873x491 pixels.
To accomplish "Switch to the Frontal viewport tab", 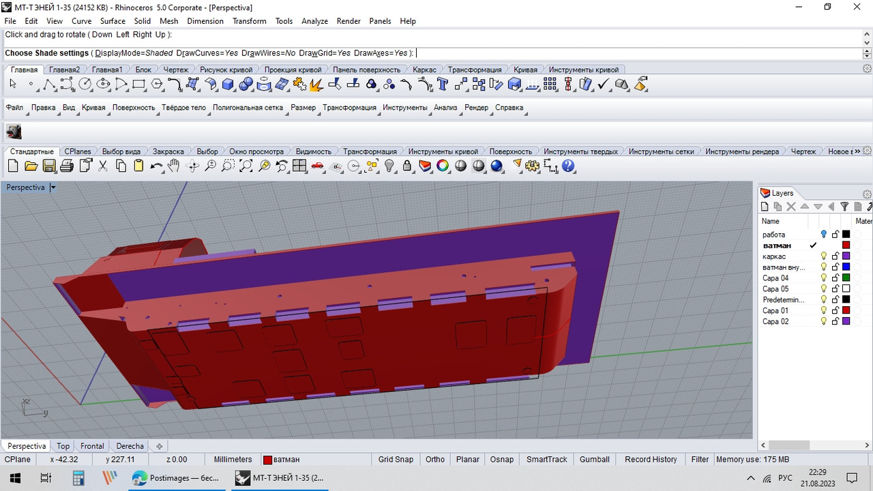I will coord(92,446).
